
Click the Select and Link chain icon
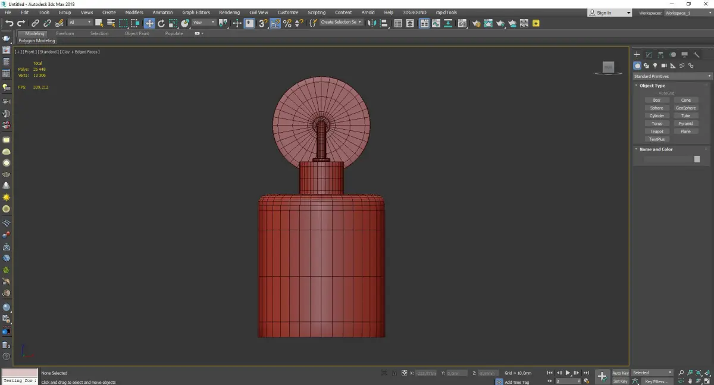click(x=35, y=23)
